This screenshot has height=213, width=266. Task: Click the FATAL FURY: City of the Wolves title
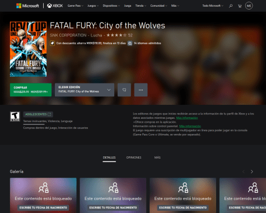click(108, 26)
